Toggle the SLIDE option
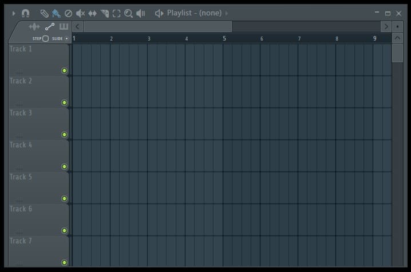Viewport: 411px width, 272px height. 66,39
